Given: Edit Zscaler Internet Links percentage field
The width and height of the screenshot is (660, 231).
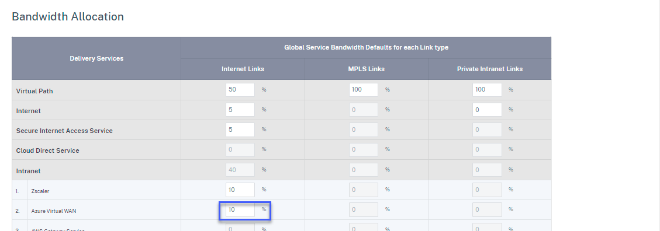Looking at the screenshot, I should [x=240, y=190].
